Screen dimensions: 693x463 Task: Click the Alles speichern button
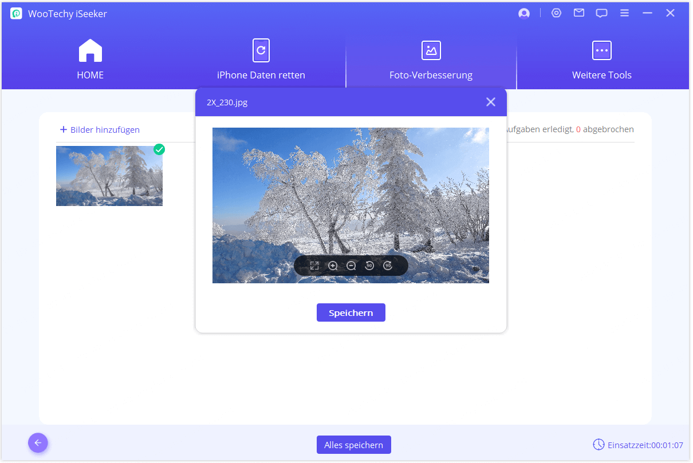click(x=353, y=445)
